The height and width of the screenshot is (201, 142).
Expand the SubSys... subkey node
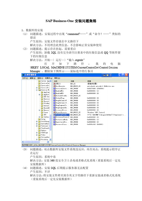39,117
